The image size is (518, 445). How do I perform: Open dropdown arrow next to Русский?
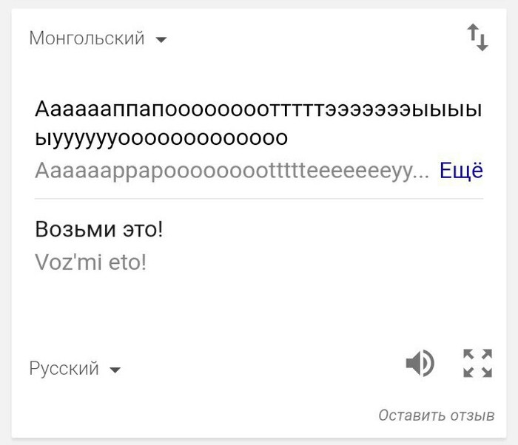115,370
